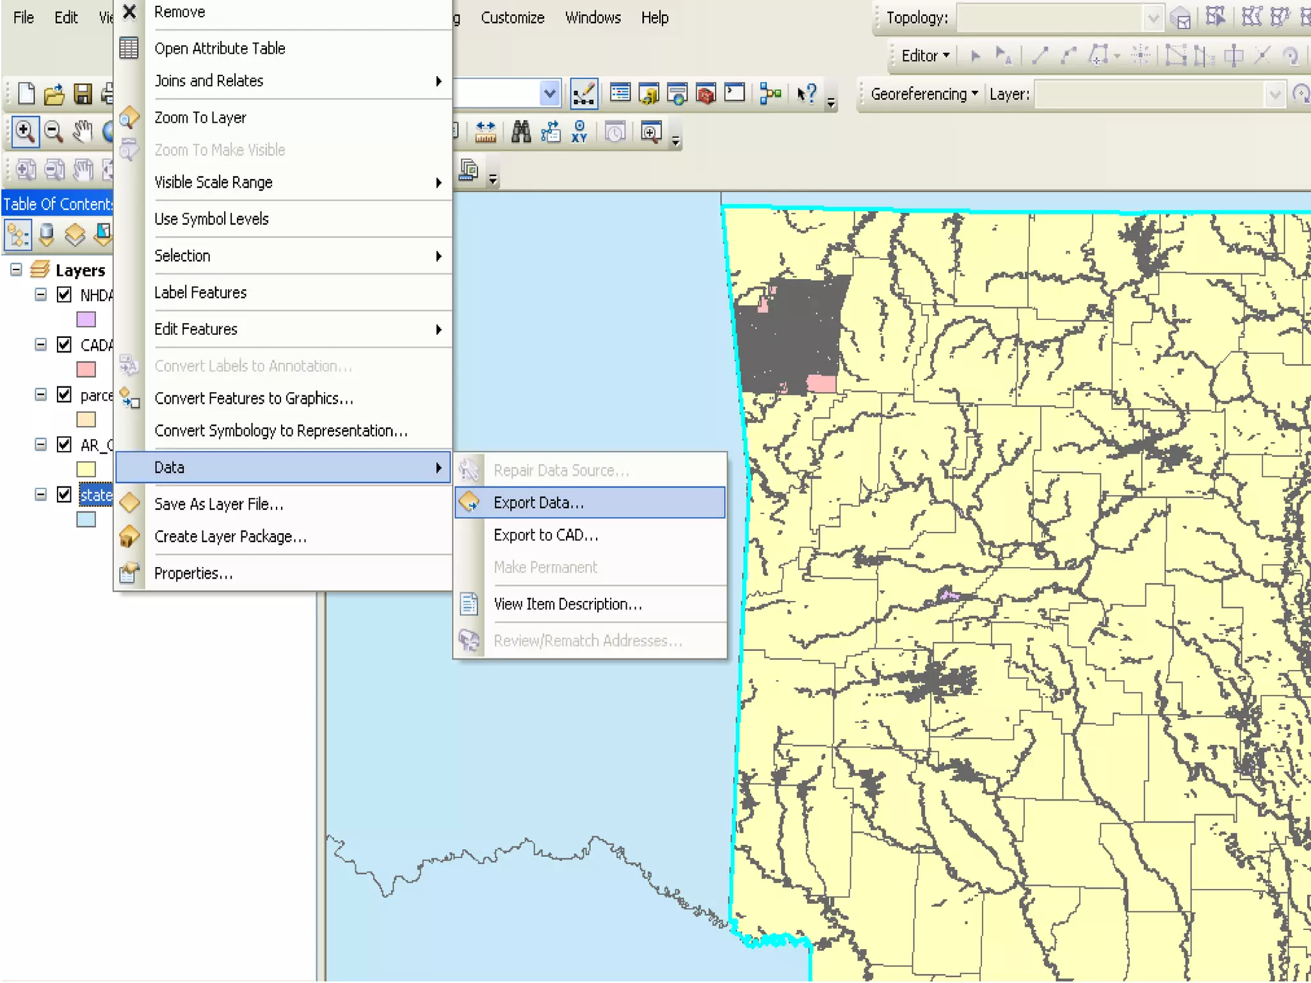
Task: Click the What's This help pointer icon
Action: [x=806, y=95]
